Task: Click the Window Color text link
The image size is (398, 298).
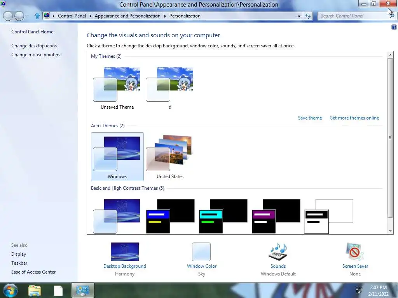Action: pos(202,266)
